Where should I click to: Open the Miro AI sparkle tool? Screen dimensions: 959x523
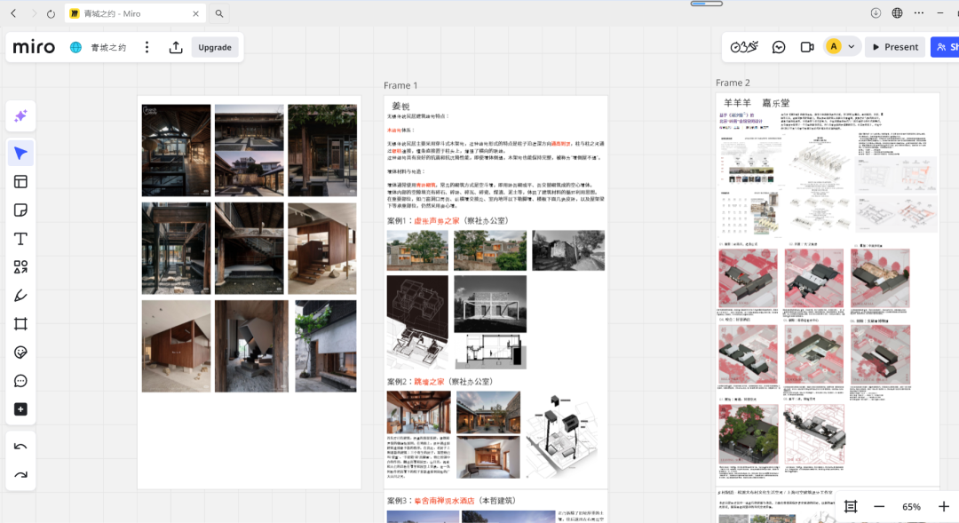click(20, 116)
